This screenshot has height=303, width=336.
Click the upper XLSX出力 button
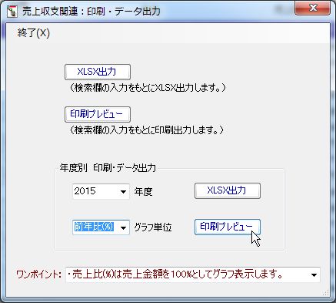(x=98, y=72)
